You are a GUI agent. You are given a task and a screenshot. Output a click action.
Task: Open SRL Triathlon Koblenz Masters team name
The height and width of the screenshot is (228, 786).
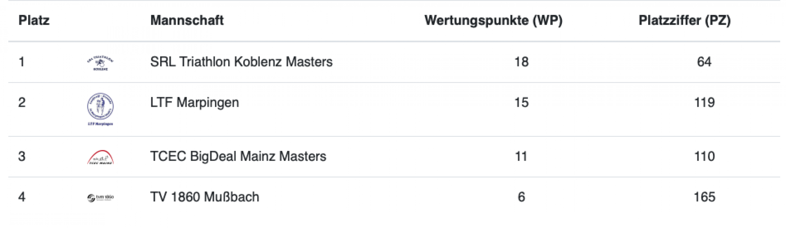point(241,62)
